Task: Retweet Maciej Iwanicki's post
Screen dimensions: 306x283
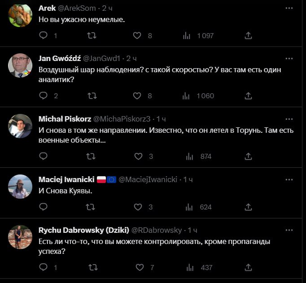Action: coord(91,207)
